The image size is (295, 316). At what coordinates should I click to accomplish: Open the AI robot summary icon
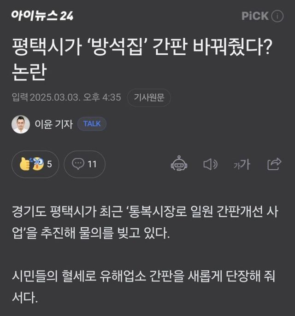point(179,164)
